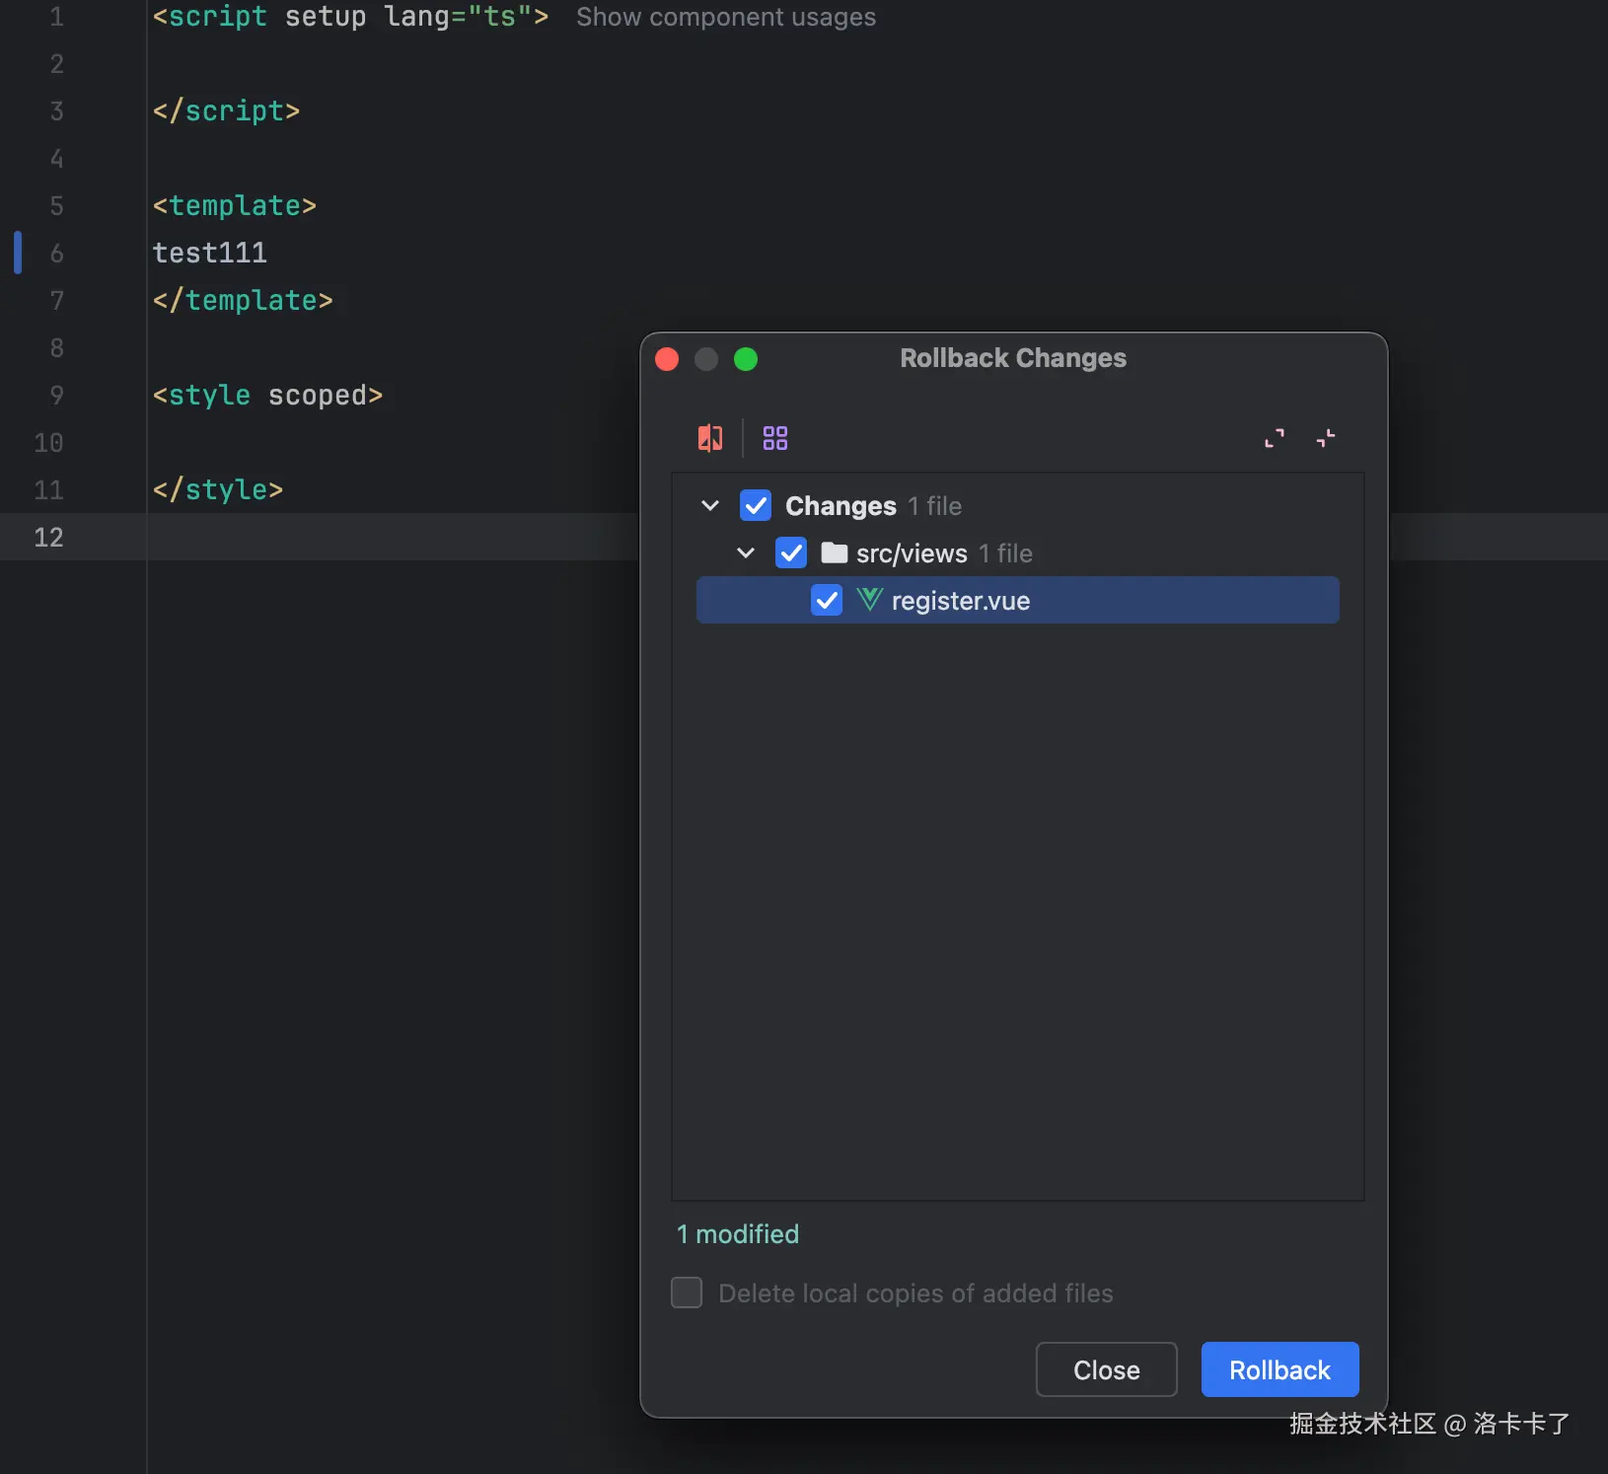Click the <script setup lang="ts"> line
Image resolution: width=1608 pixels, height=1474 pixels.
(350, 17)
